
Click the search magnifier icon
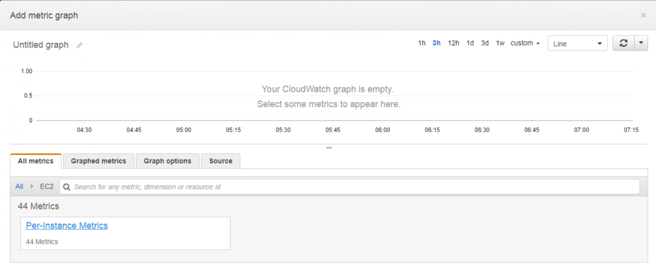[x=67, y=187]
